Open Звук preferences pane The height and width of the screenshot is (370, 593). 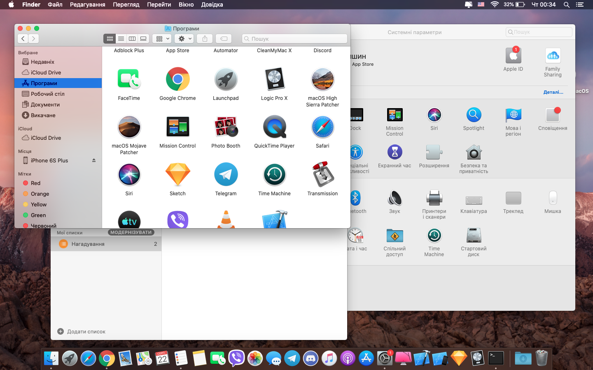395,198
